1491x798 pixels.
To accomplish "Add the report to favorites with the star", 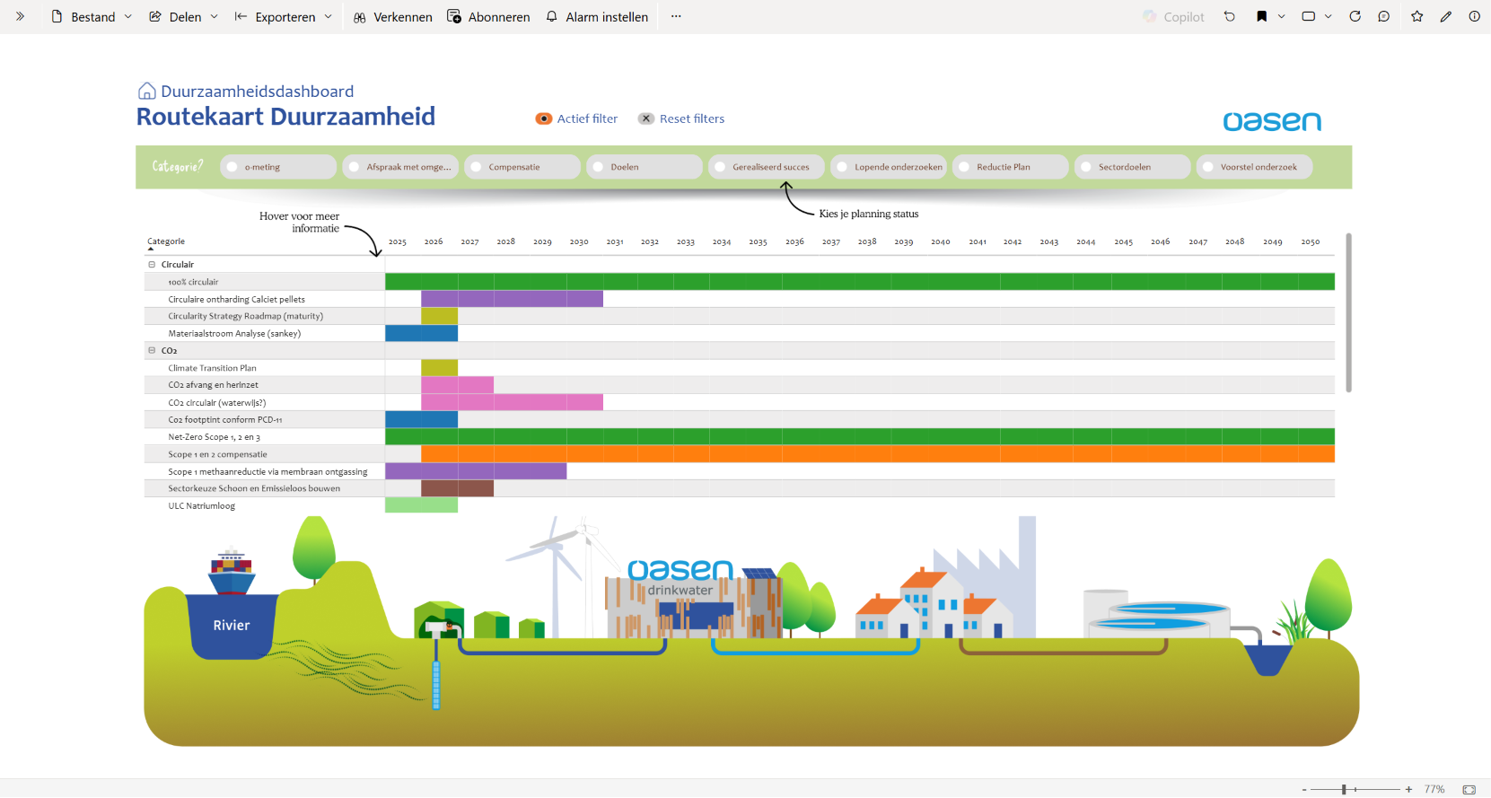I will (x=1417, y=16).
